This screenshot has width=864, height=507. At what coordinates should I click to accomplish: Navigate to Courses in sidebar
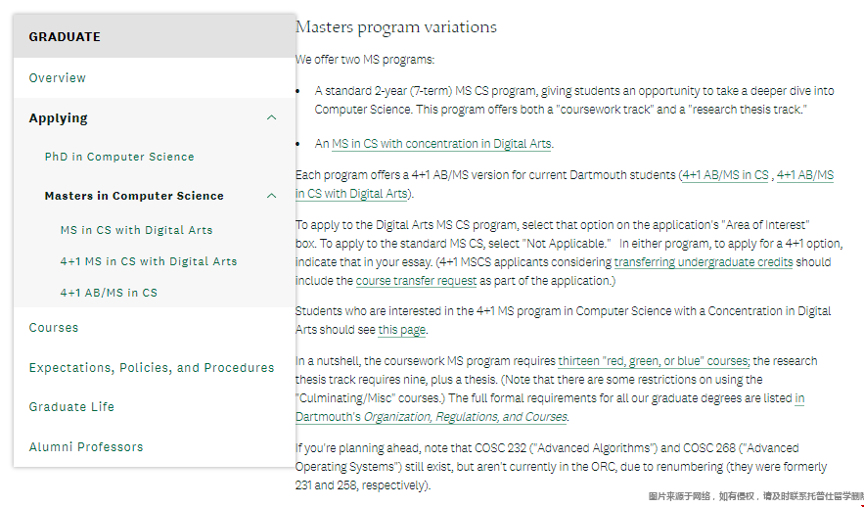click(x=54, y=328)
